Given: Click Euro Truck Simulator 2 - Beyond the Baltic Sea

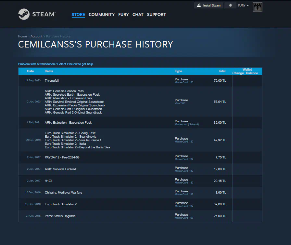Looking at the screenshot, I should [77, 147].
